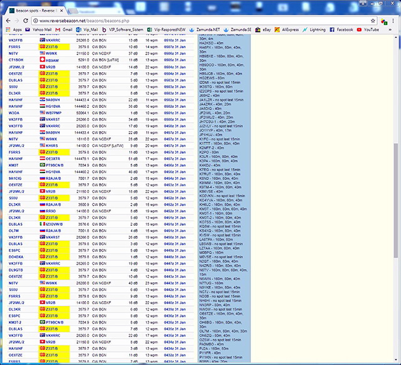
Task: Open the Zamunda.NET bookmark
Action: (x=205, y=29)
